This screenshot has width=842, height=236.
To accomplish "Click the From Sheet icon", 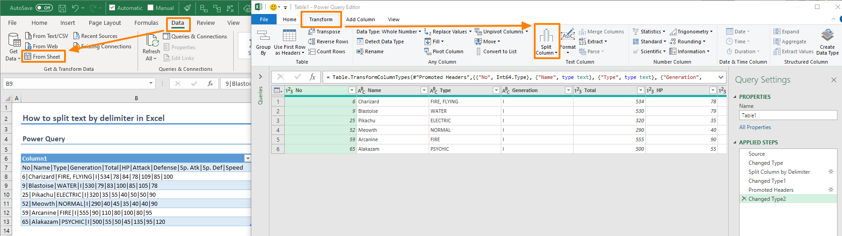I will [x=28, y=56].
